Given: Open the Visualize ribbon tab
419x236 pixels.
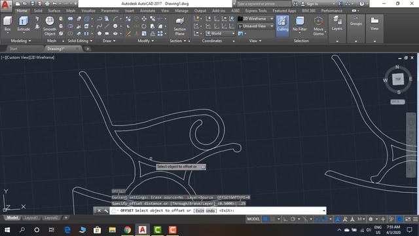Looking at the screenshot, I should (x=88, y=10).
